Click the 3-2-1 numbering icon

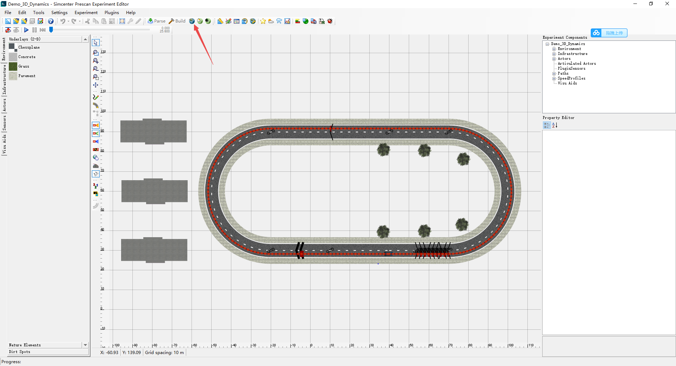pos(95,185)
